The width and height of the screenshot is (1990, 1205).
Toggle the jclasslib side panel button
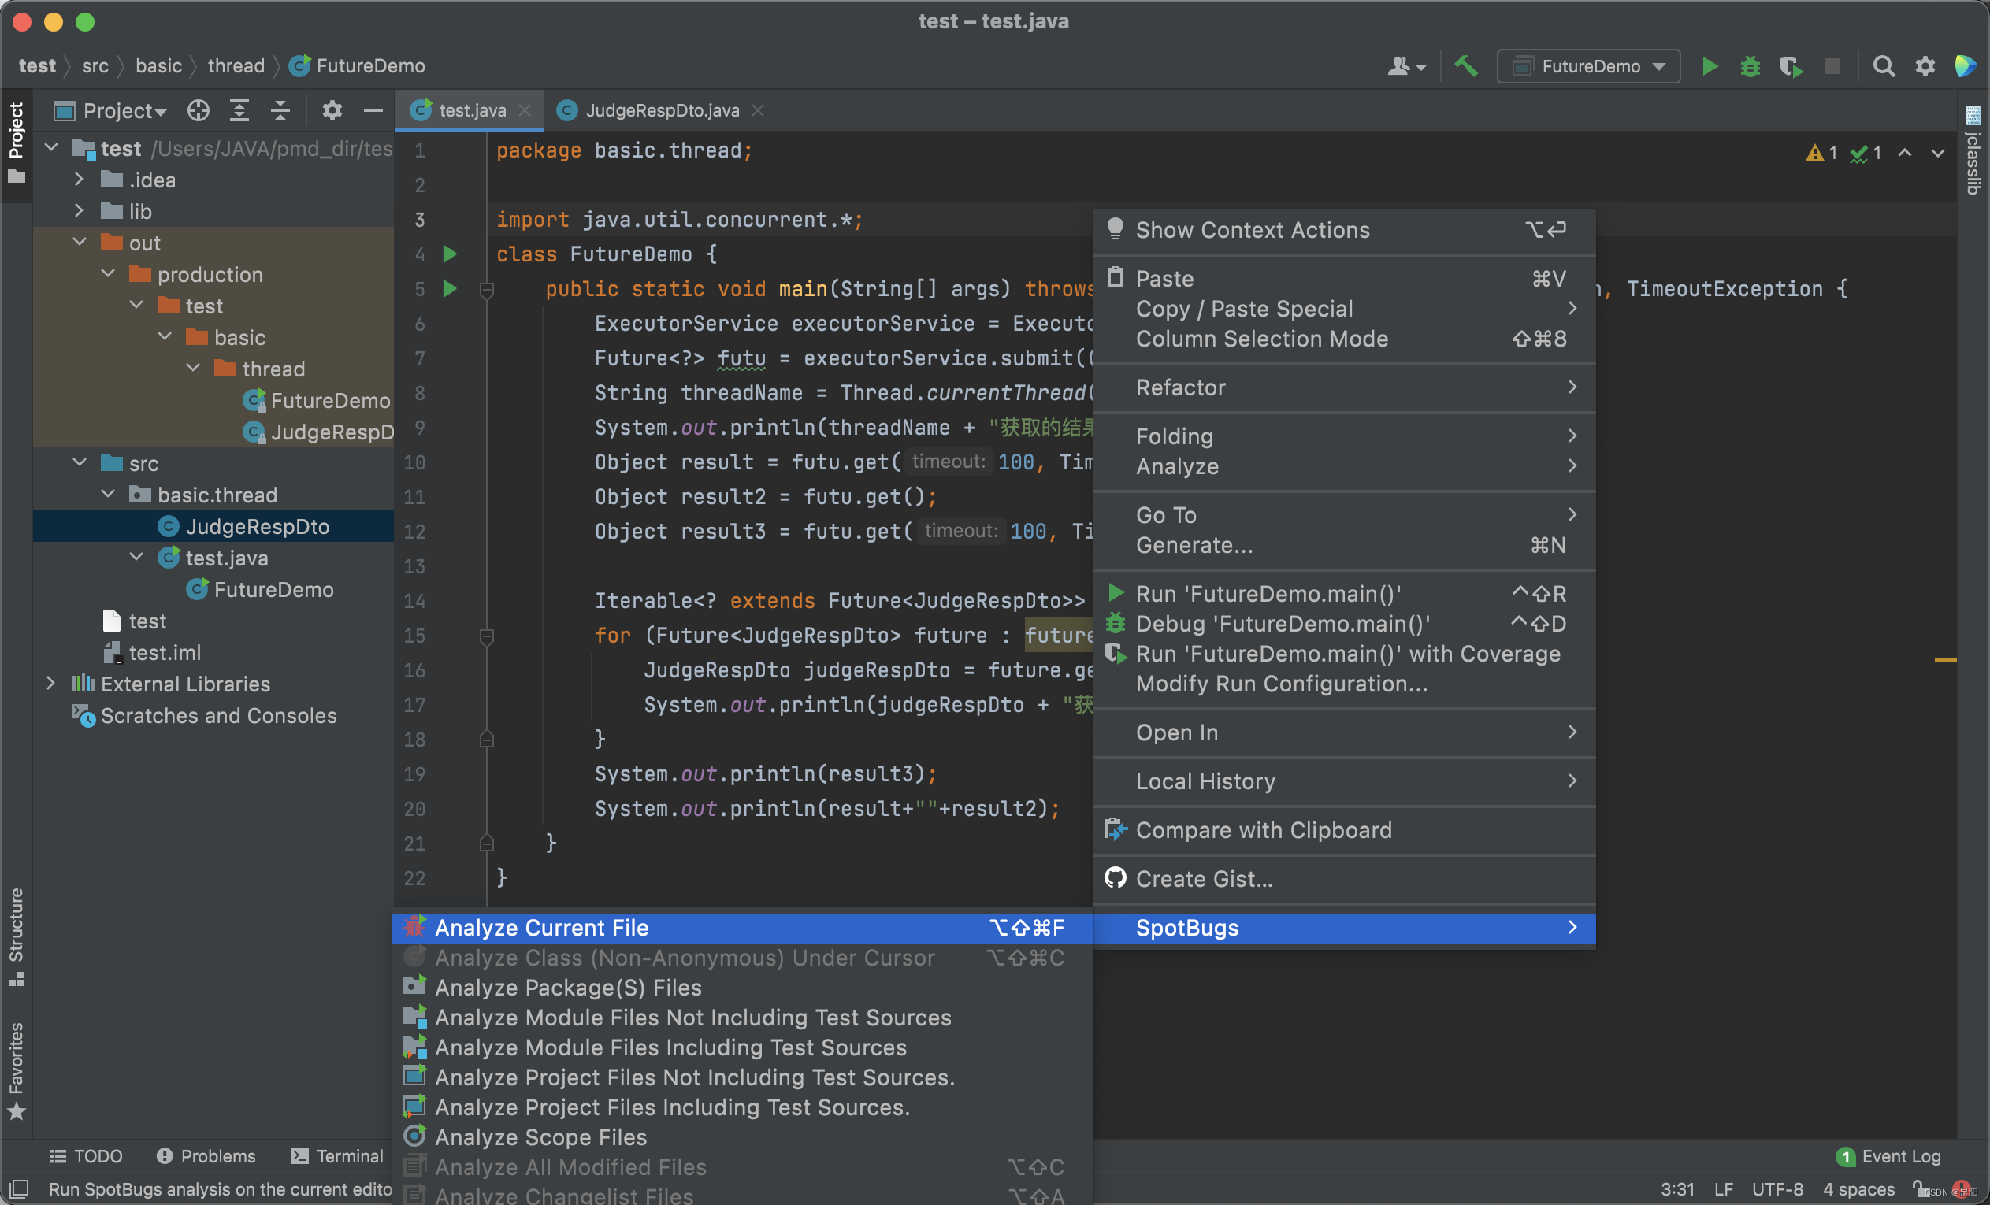pos(1973,150)
